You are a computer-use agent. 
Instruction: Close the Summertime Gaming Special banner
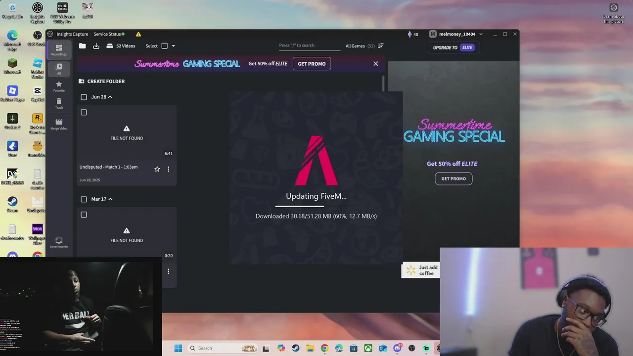[376, 64]
